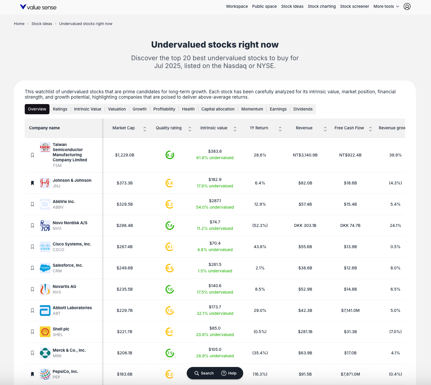The image size is (431, 385).
Task: Click the Novartis company logo
Action: point(45,289)
